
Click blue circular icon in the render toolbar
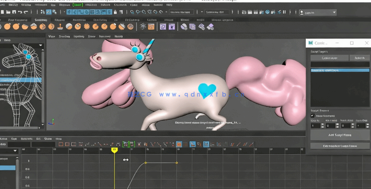267,12
